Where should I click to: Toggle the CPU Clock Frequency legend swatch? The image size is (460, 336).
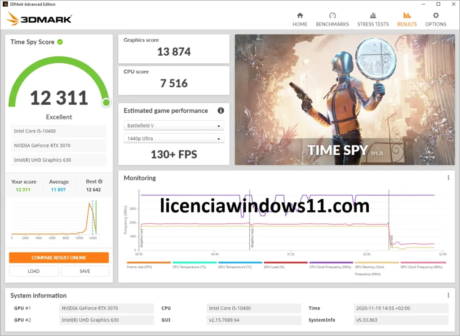click(x=331, y=263)
